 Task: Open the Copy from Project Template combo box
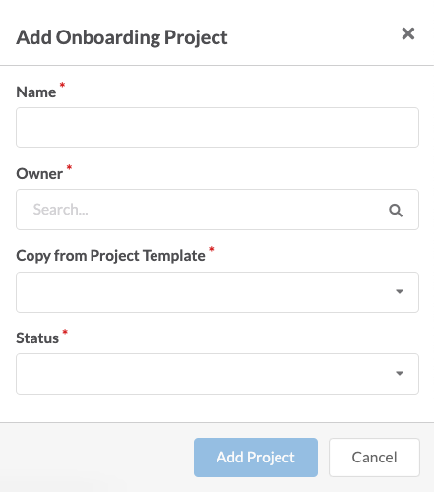217,292
